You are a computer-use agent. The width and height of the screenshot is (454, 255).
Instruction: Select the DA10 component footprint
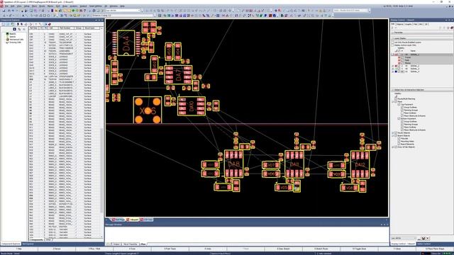tap(192, 106)
